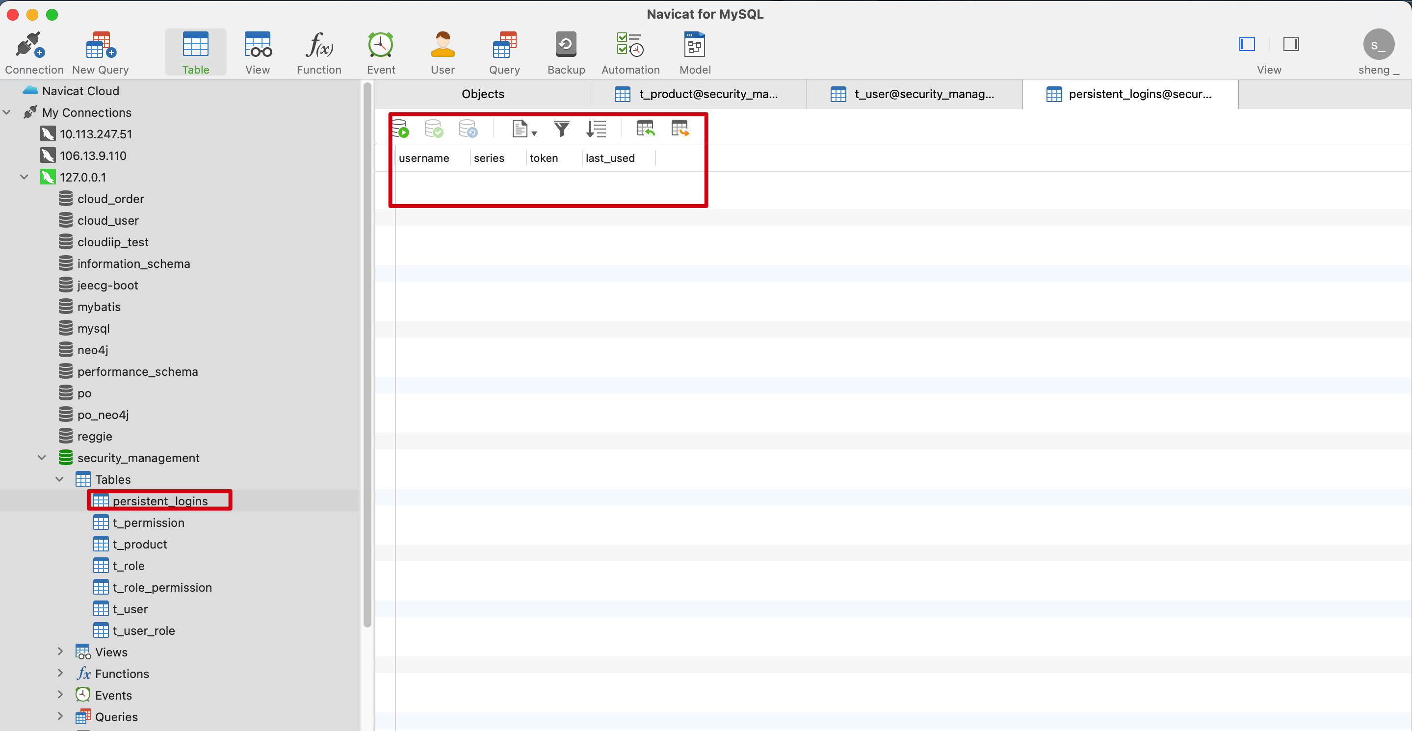Collapse the 127.0.0.1 connection node

[x=24, y=177]
